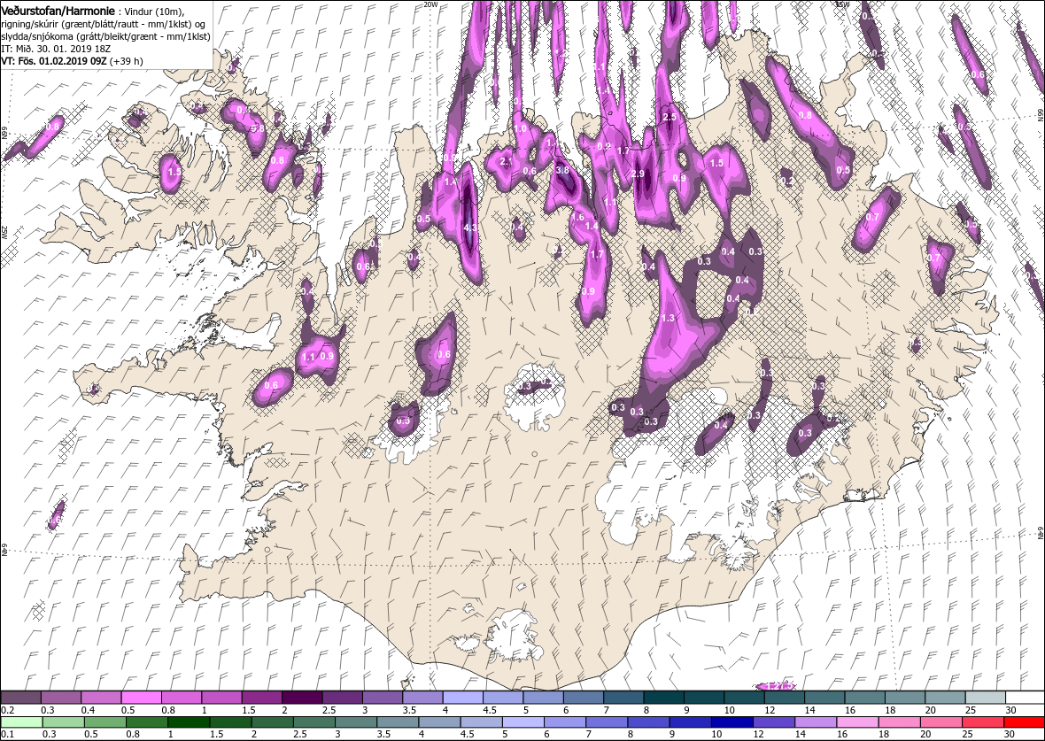Image resolution: width=1045 pixels, height=741 pixels.
Task: Pick upper scale swatch between 0.5 and 0.8
Action: [x=142, y=697]
